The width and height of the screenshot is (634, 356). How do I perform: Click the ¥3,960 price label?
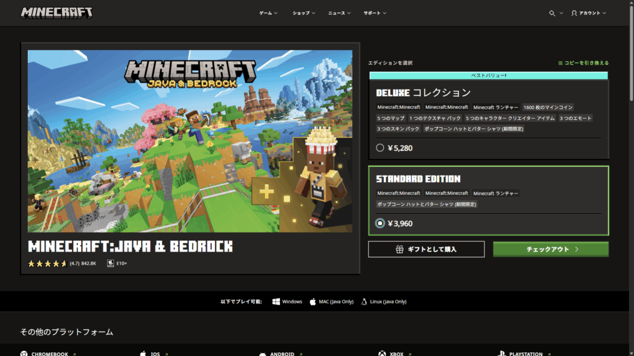[401, 224]
